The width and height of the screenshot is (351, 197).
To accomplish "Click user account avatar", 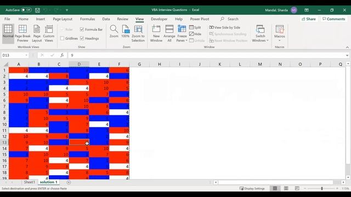I will (294, 10).
